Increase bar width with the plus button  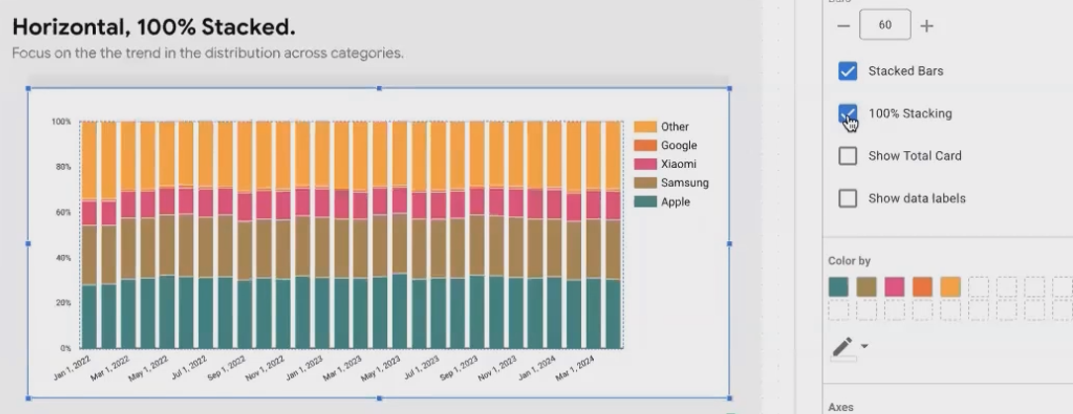pyautogui.click(x=927, y=26)
